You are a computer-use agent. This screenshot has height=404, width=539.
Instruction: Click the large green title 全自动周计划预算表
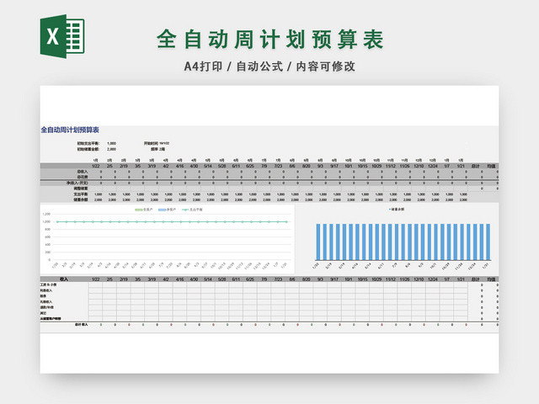click(270, 39)
